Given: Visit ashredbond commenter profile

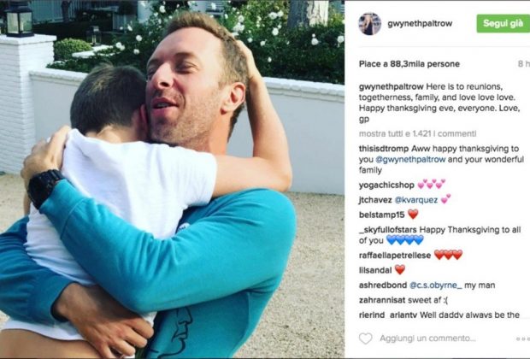Looking at the screenshot, I should tap(383, 285).
